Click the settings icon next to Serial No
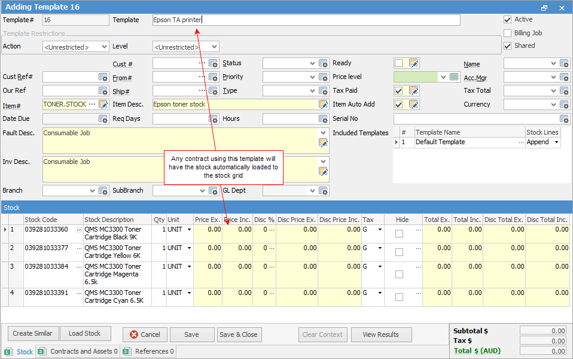Screen dimensions: 573x359 (x=564, y=119)
